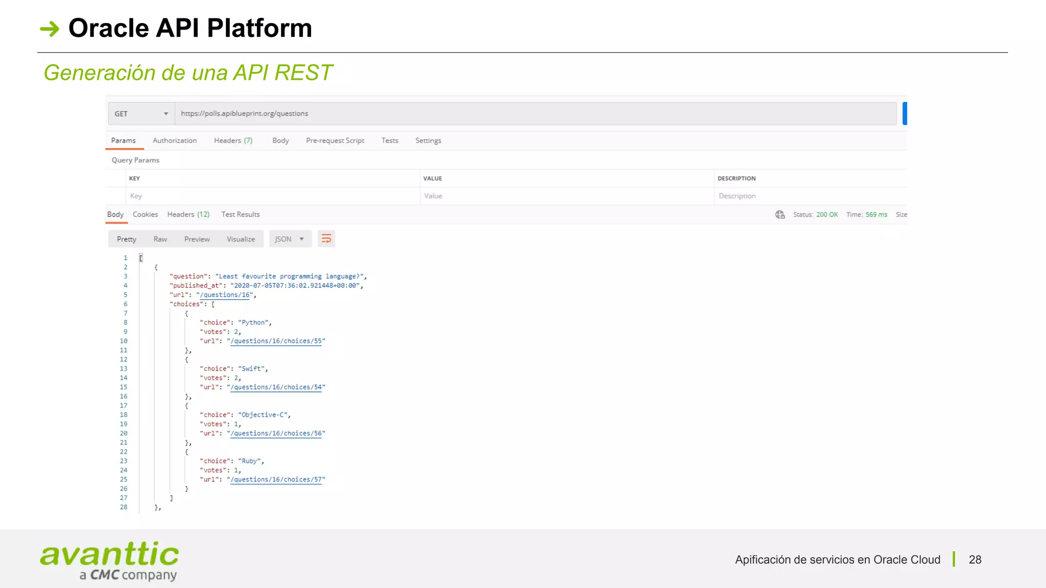Click the wrap lines icon

(326, 239)
